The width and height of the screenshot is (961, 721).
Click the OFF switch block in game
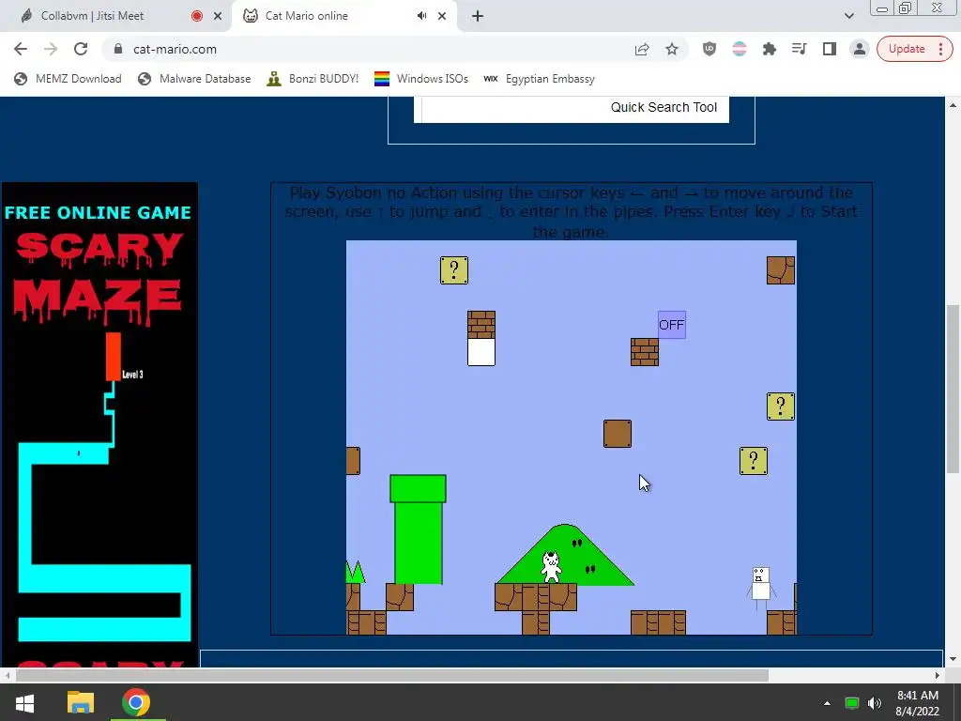(672, 324)
